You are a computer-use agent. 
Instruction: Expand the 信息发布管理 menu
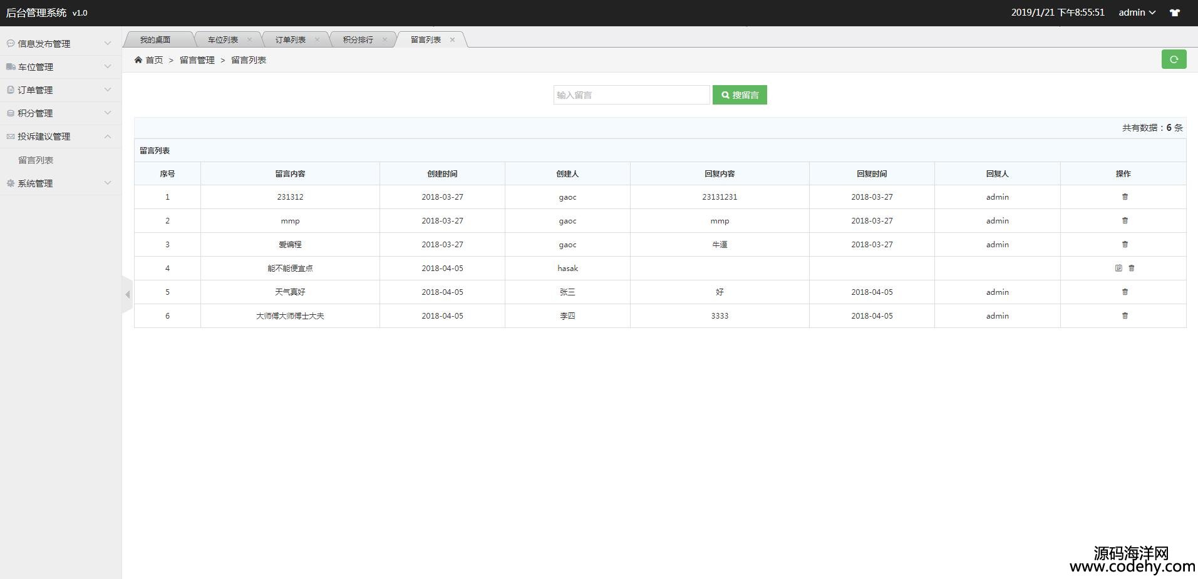[60, 44]
